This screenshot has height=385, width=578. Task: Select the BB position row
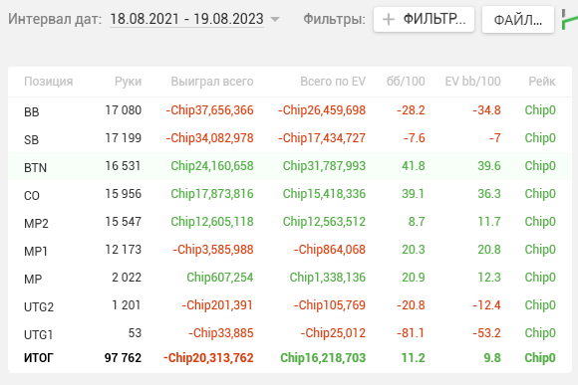290,110
